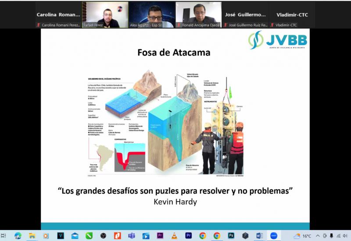Screen dimensions: 351x241
Task: Open Microsoft Word taskbar icon
Action: click(259, 236)
